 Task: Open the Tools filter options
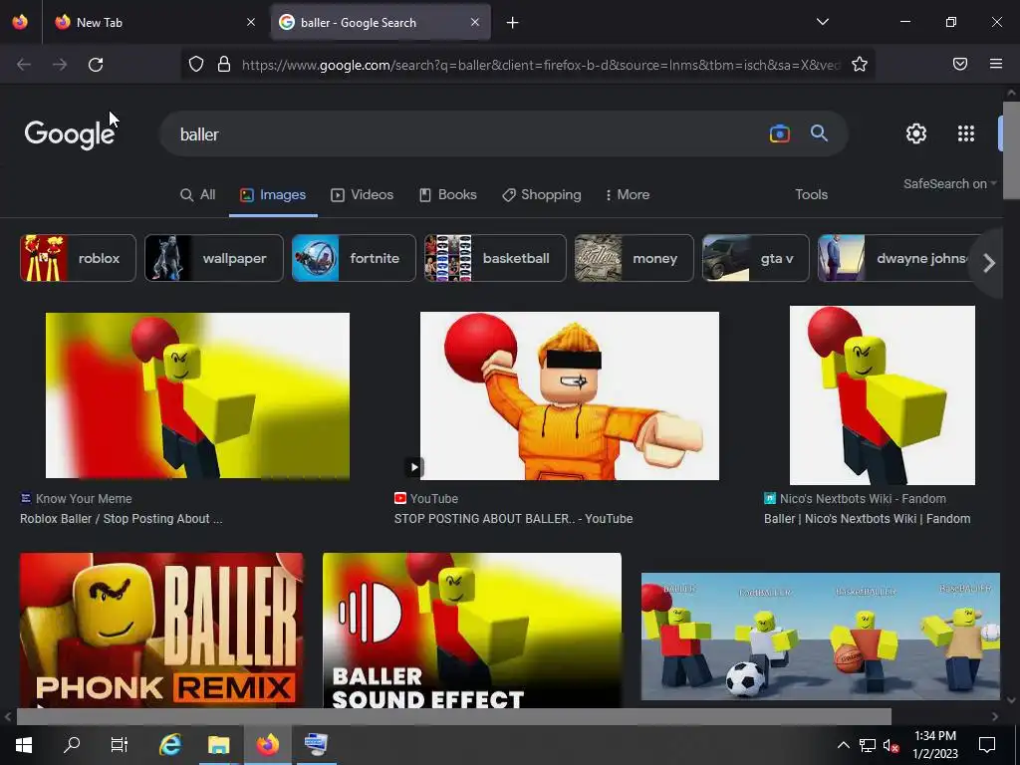coord(811,194)
